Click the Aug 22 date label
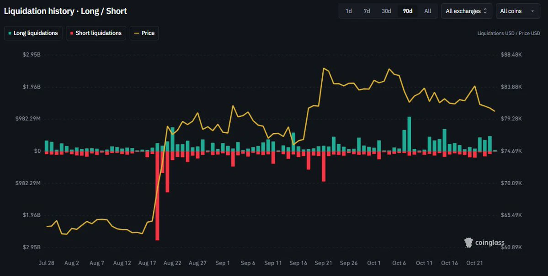Image resolution: width=548 pixels, height=276 pixels. 172,263
